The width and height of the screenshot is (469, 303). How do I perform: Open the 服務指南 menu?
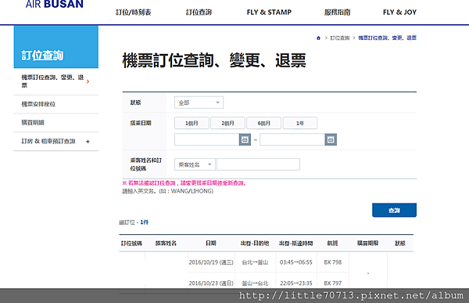(x=338, y=13)
